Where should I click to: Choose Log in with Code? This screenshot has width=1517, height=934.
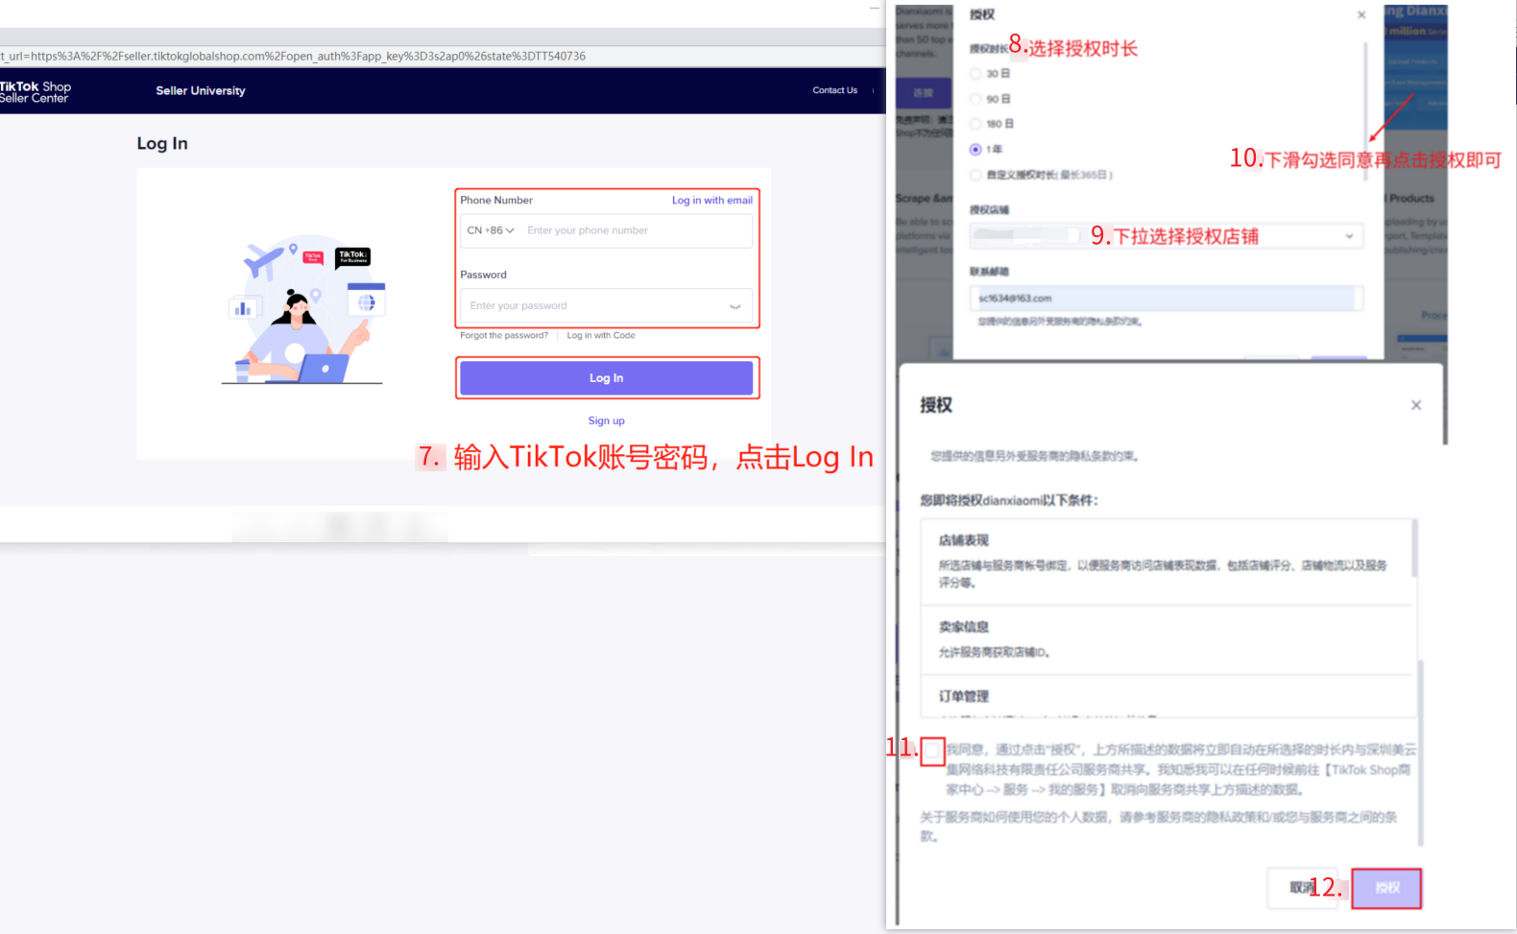click(x=601, y=336)
